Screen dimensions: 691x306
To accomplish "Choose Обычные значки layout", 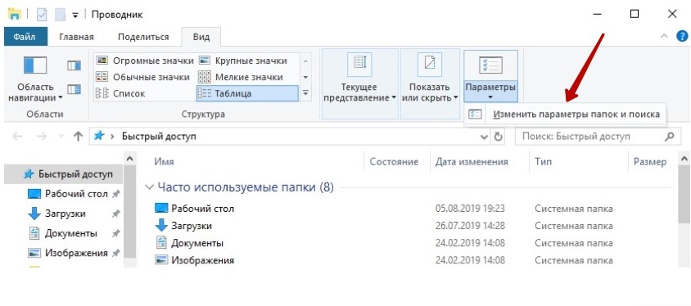I will point(143,77).
